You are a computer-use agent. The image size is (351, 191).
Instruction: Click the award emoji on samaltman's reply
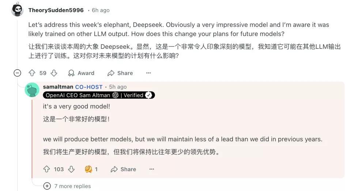88,169
